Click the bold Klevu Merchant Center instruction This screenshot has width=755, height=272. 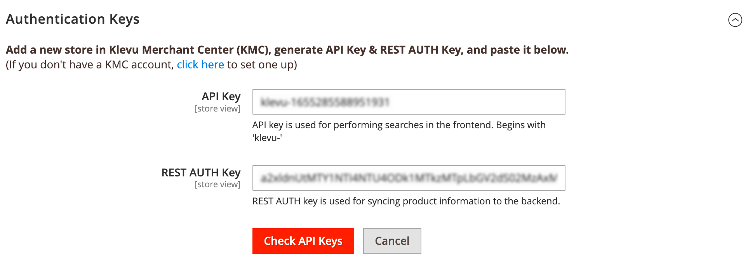[x=287, y=50]
